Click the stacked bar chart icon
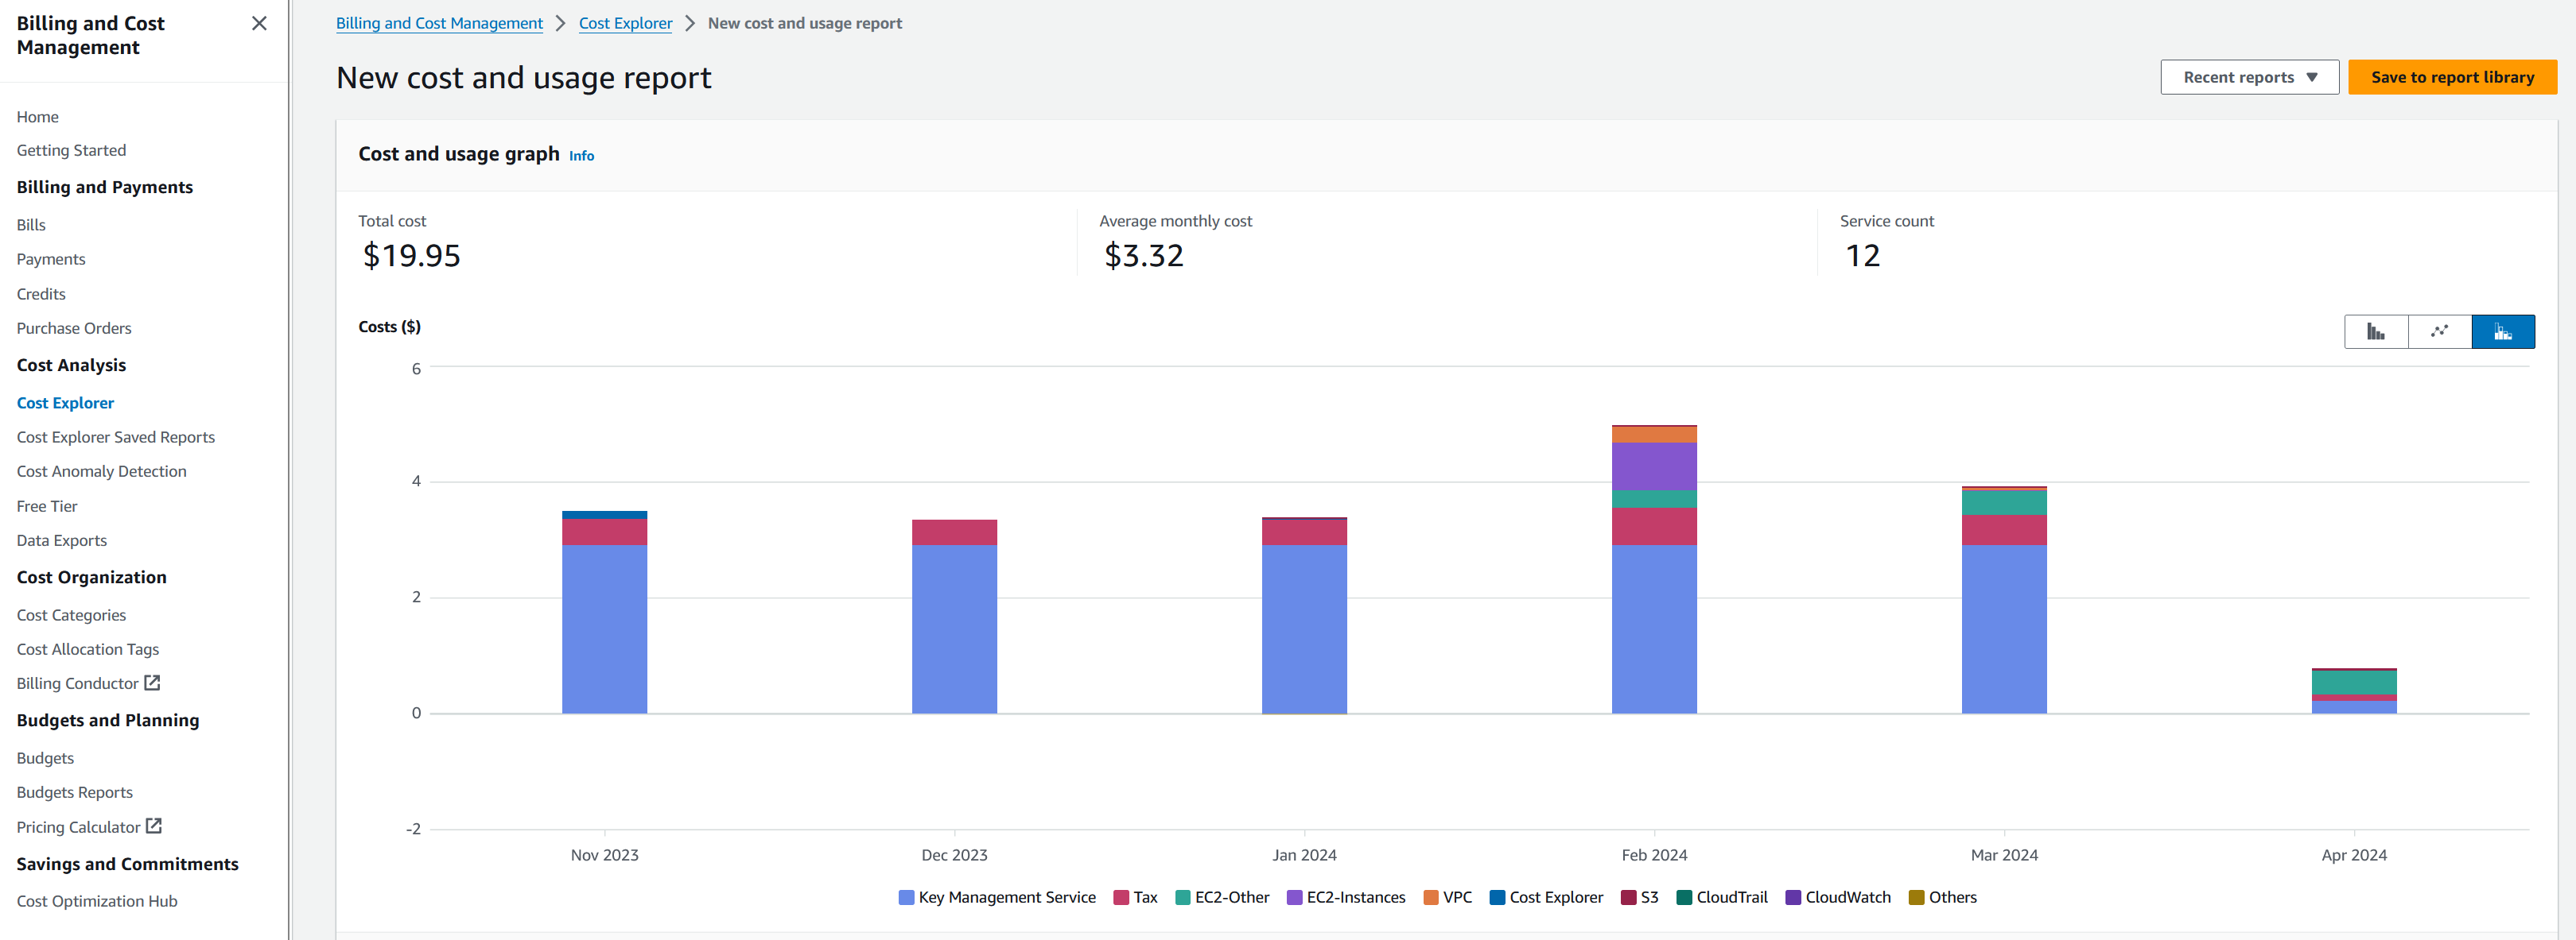This screenshot has width=2576, height=940. coord(2502,330)
